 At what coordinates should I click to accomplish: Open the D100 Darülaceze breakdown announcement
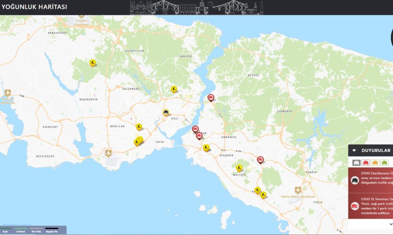click(371, 180)
